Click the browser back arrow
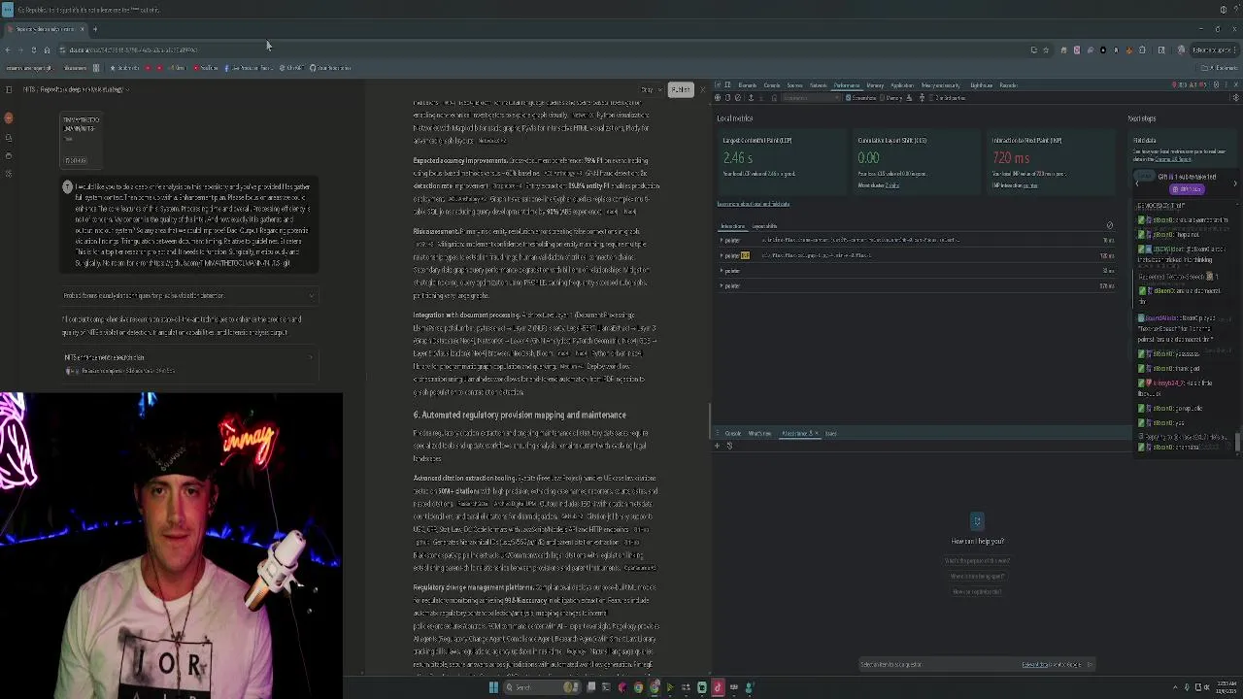 tap(8, 50)
